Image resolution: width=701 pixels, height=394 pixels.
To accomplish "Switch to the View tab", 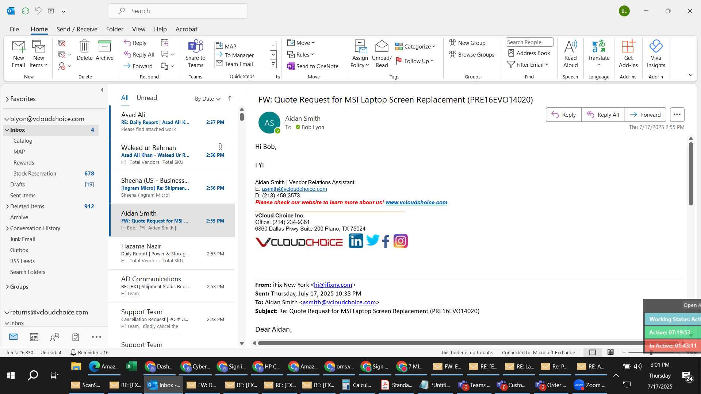I will point(138,29).
